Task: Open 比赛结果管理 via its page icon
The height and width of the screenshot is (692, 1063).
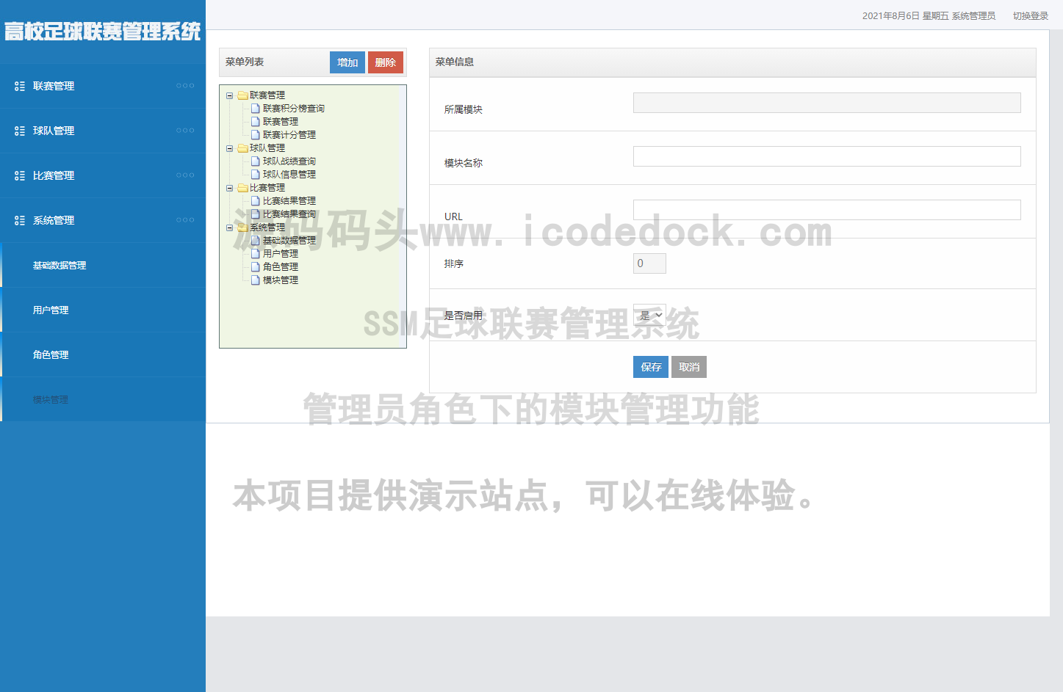Action: 255,200
